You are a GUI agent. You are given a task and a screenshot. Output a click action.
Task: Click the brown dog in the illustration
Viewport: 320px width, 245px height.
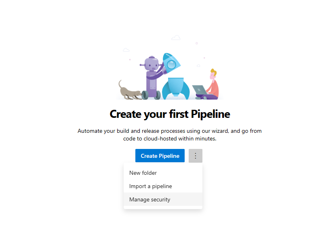(x=128, y=91)
